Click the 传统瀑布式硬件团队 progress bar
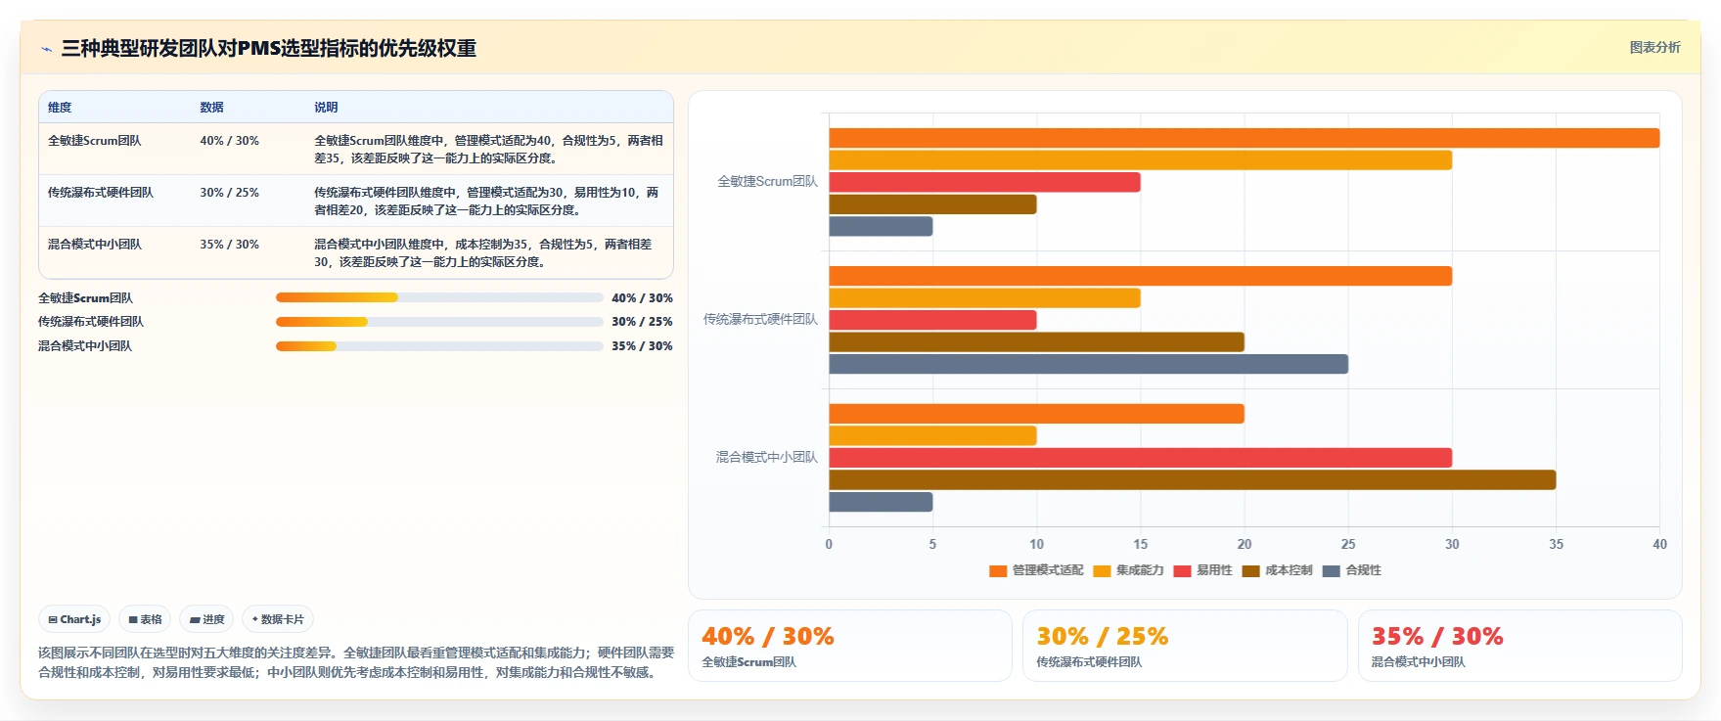This screenshot has width=1721, height=721. point(439,322)
